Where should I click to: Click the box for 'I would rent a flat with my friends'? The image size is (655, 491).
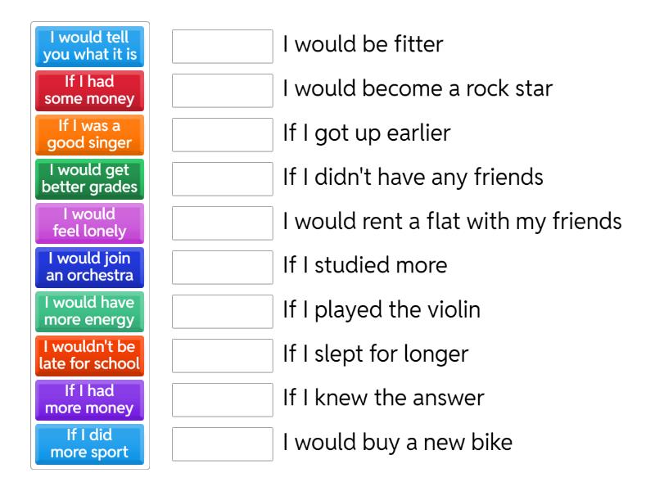click(x=223, y=223)
